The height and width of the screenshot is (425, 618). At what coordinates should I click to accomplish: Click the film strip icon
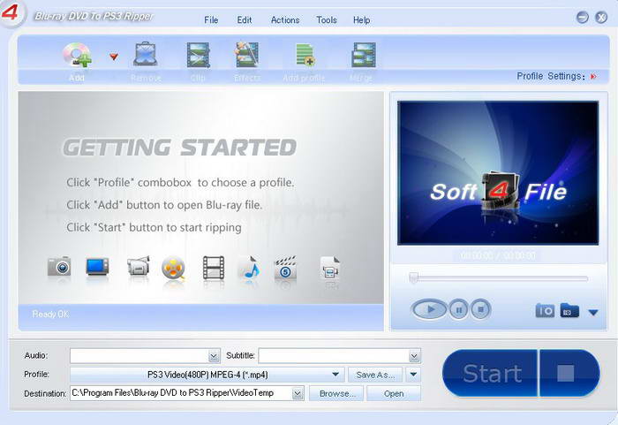pyautogui.click(x=214, y=268)
